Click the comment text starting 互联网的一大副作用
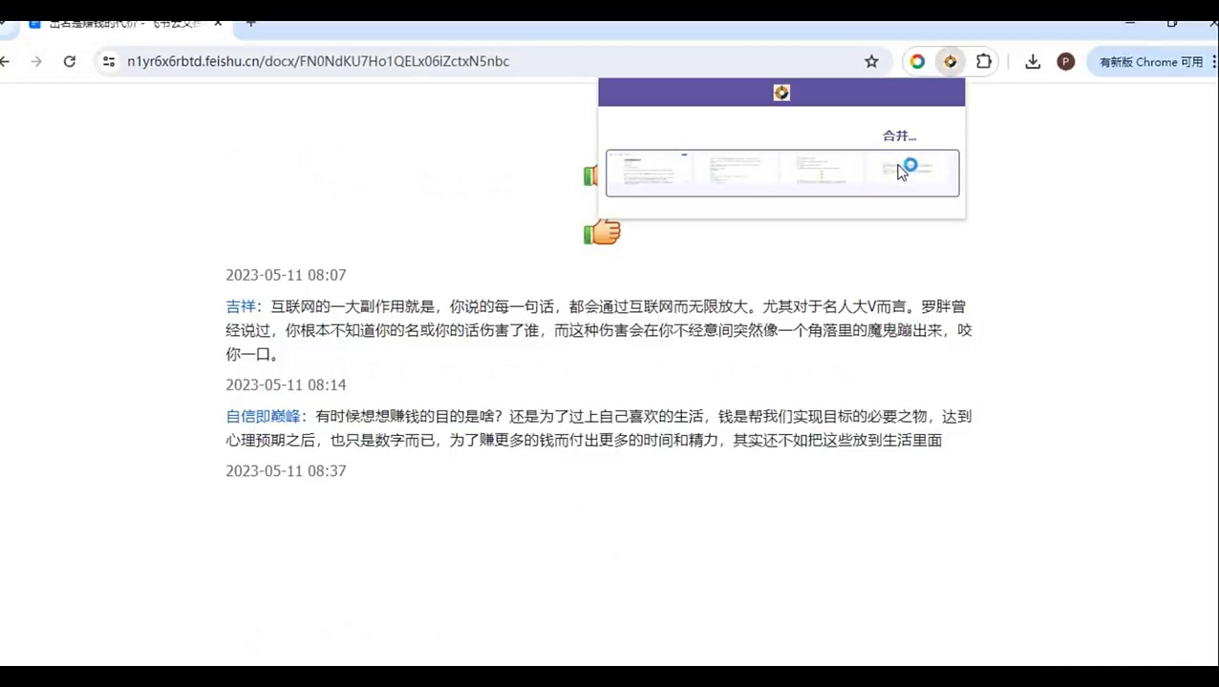 click(599, 330)
